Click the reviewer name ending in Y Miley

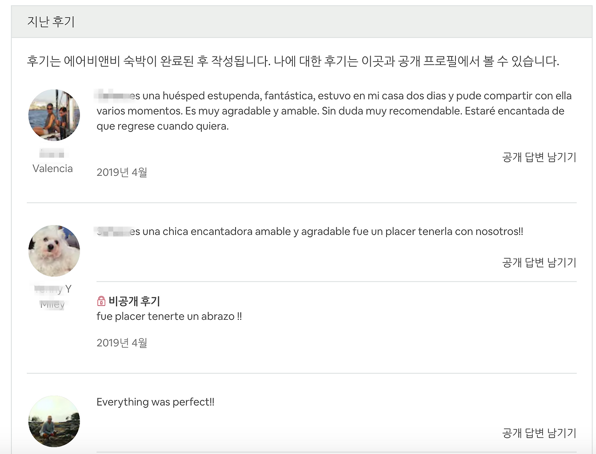53,296
